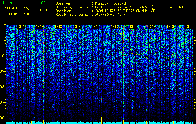Click the Observer label
The height and width of the screenshot is (124, 196).
(63, 3)
